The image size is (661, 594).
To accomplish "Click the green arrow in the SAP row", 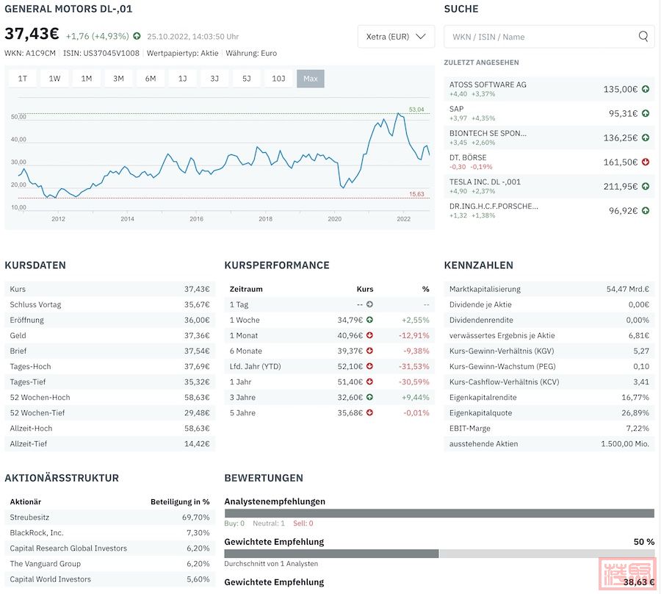I will tap(646, 113).
